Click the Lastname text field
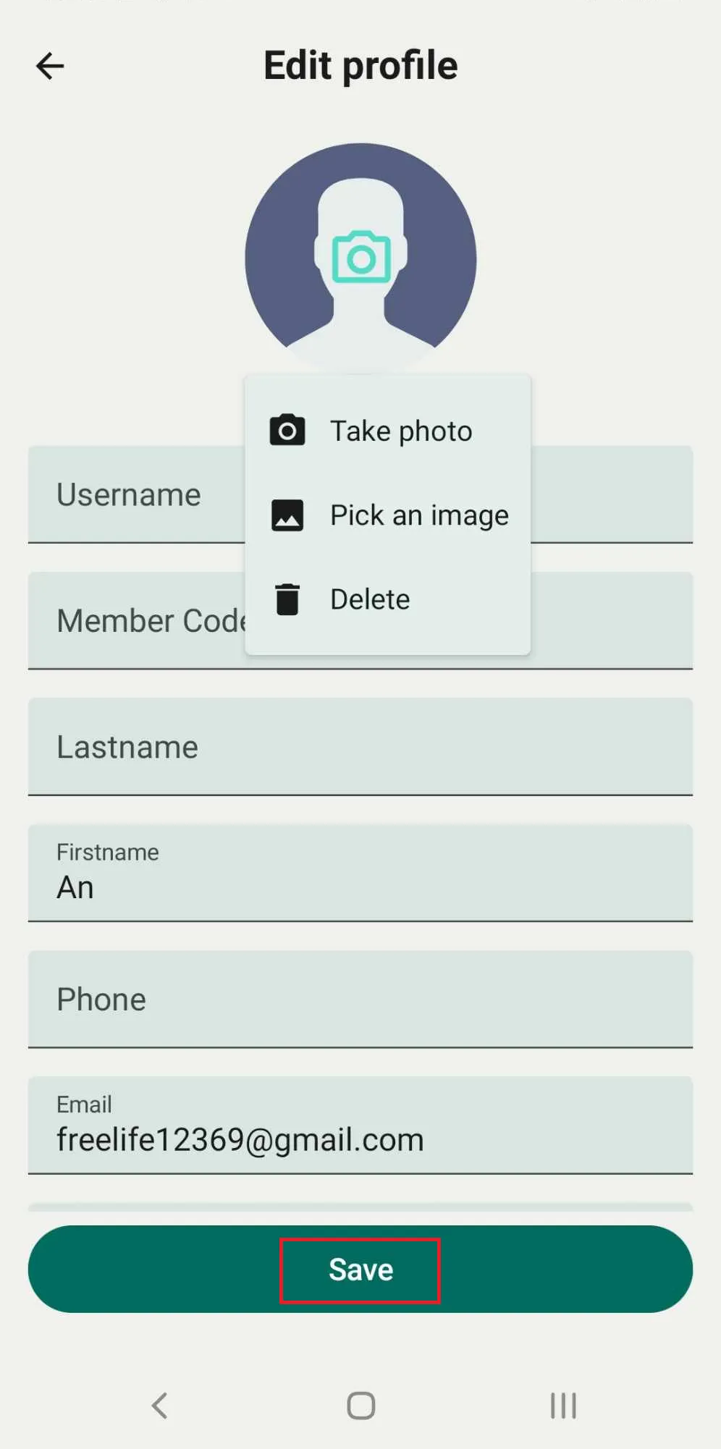This screenshot has width=721, height=1449. pos(360,746)
